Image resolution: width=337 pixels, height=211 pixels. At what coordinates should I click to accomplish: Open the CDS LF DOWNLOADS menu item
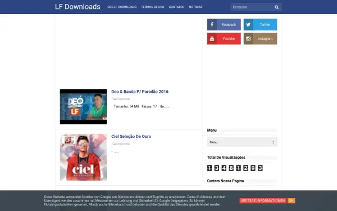click(122, 7)
